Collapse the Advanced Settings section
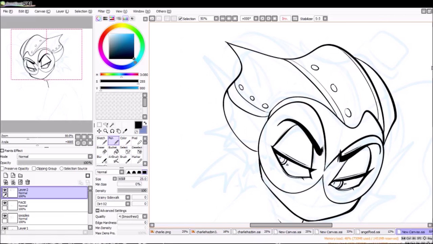433x244 pixels. [97, 210]
